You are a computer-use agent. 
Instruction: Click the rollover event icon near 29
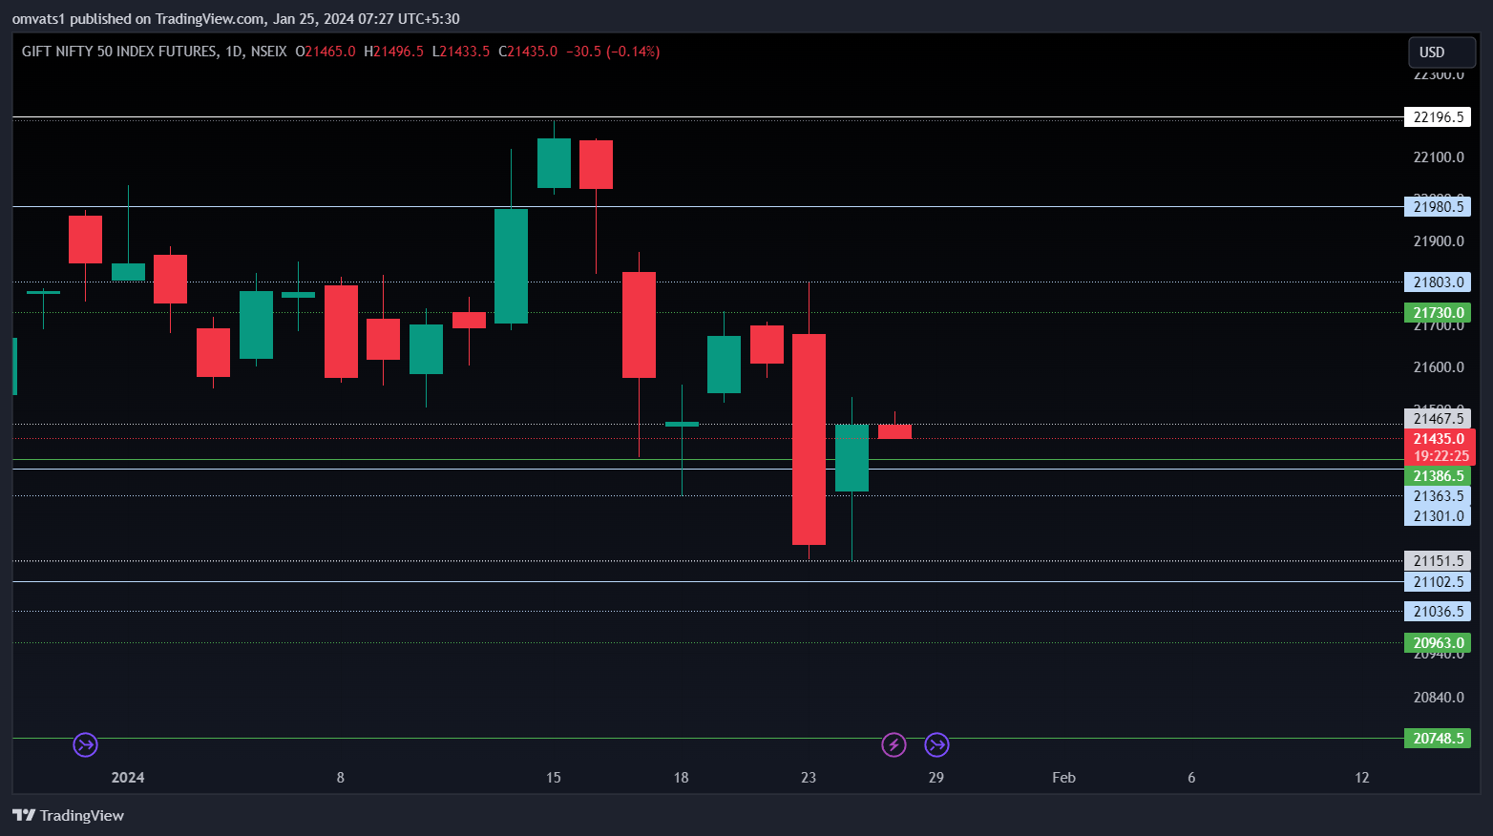pyautogui.click(x=936, y=744)
